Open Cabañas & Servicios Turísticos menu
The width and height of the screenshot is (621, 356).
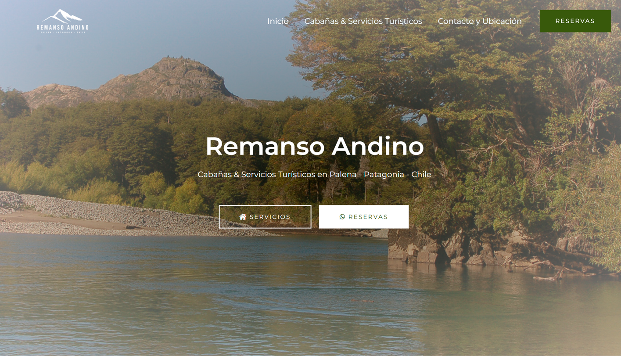(363, 21)
